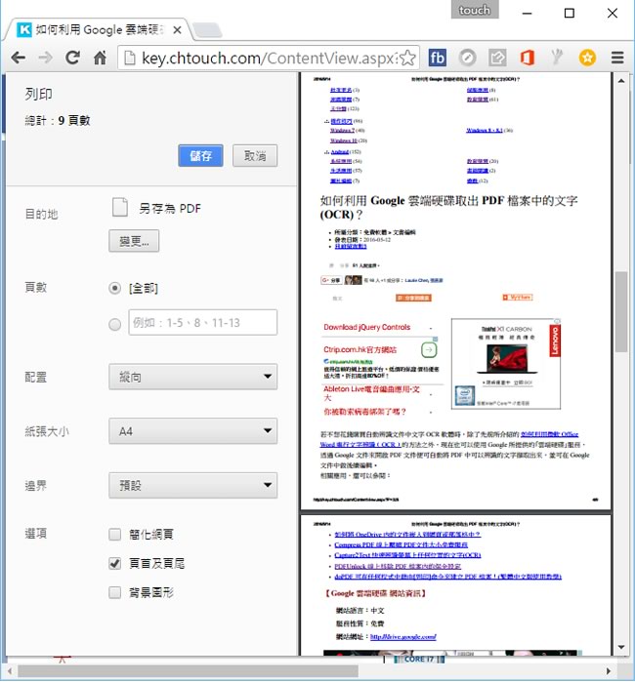635x682 pixels.
Task: Click the gray Y-shaped extension icon
Action: tap(557, 58)
